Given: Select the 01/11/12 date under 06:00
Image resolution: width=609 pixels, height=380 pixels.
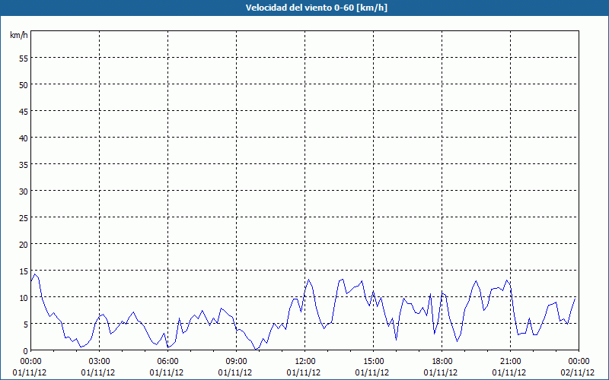Looking at the screenshot, I should (167, 372).
